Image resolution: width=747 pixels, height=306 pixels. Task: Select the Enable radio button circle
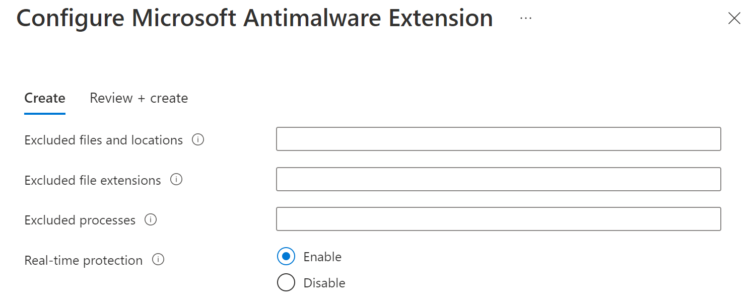(x=286, y=257)
